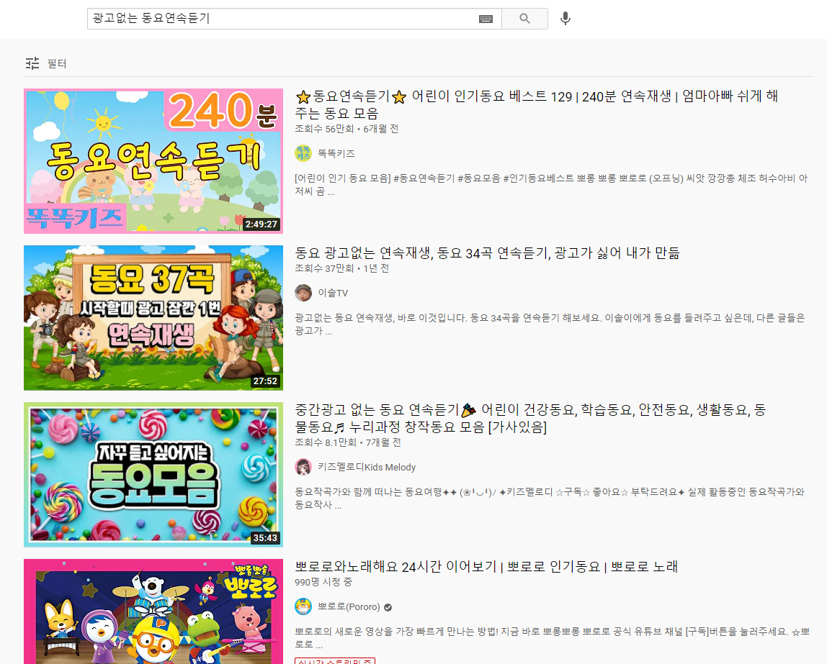Open the on-screen keyboard icon in the search box
Image resolution: width=827 pixels, height=664 pixels.
[x=486, y=19]
